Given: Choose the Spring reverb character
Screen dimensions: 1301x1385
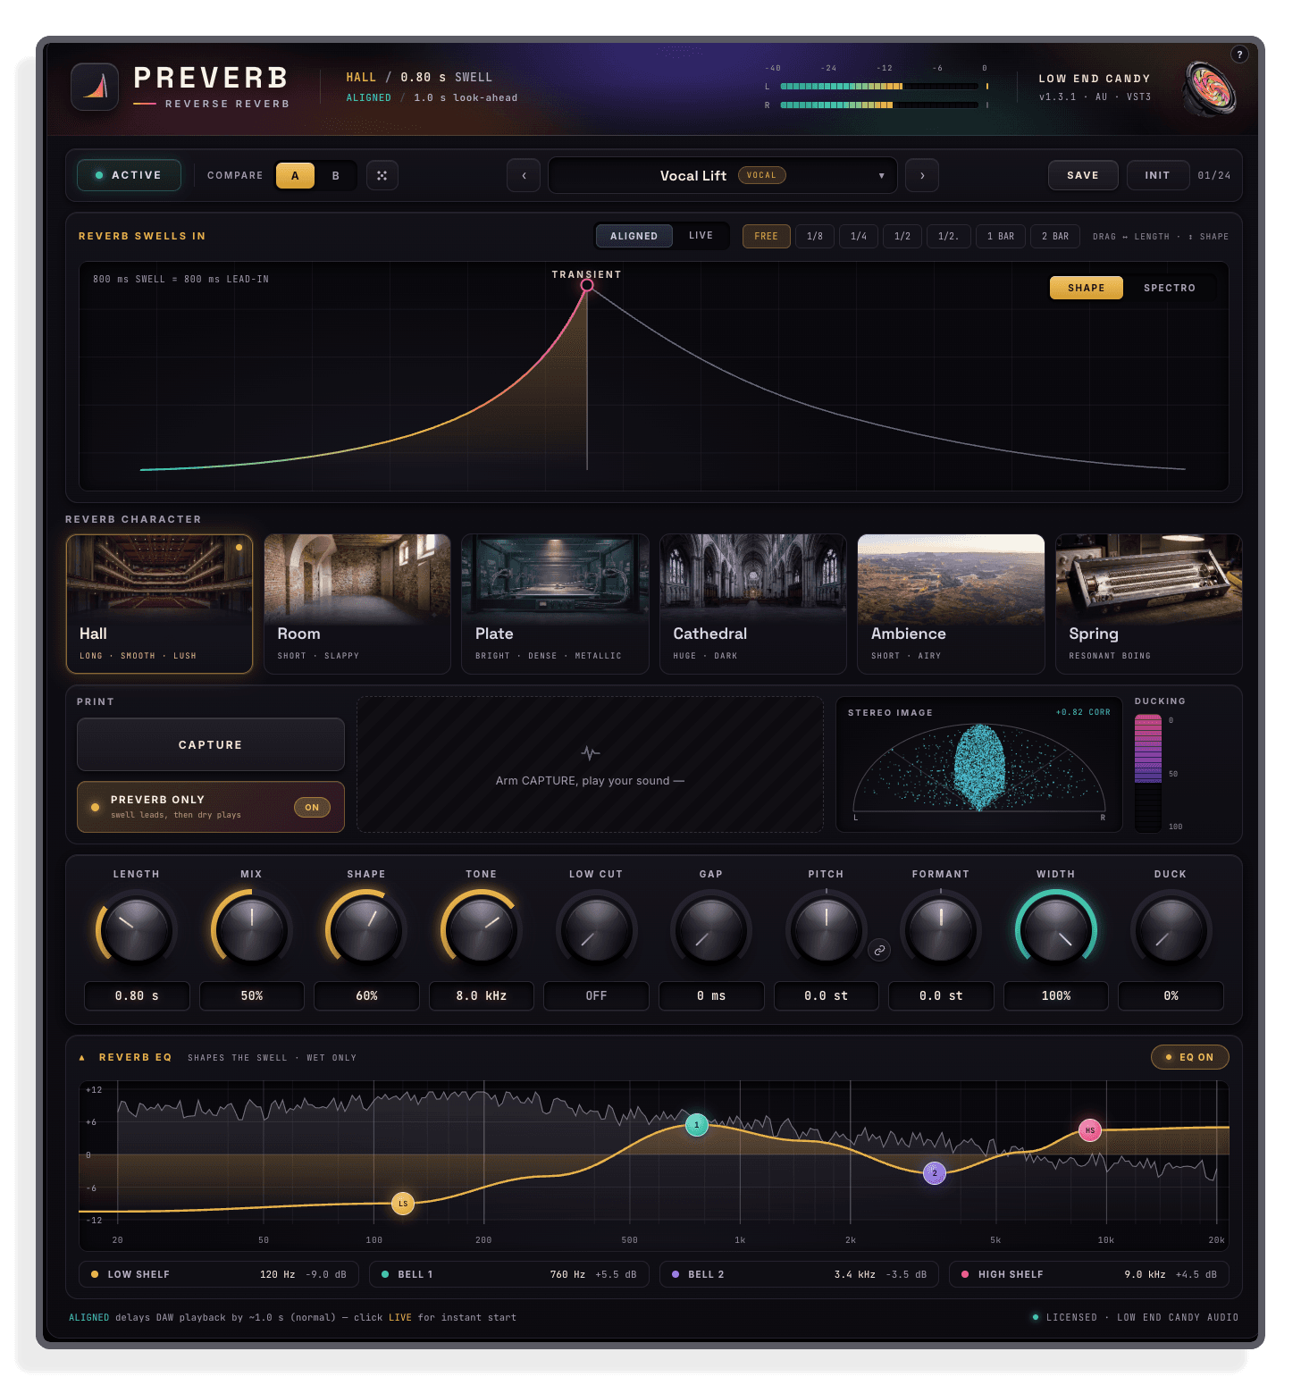Looking at the screenshot, I should (x=1149, y=604).
